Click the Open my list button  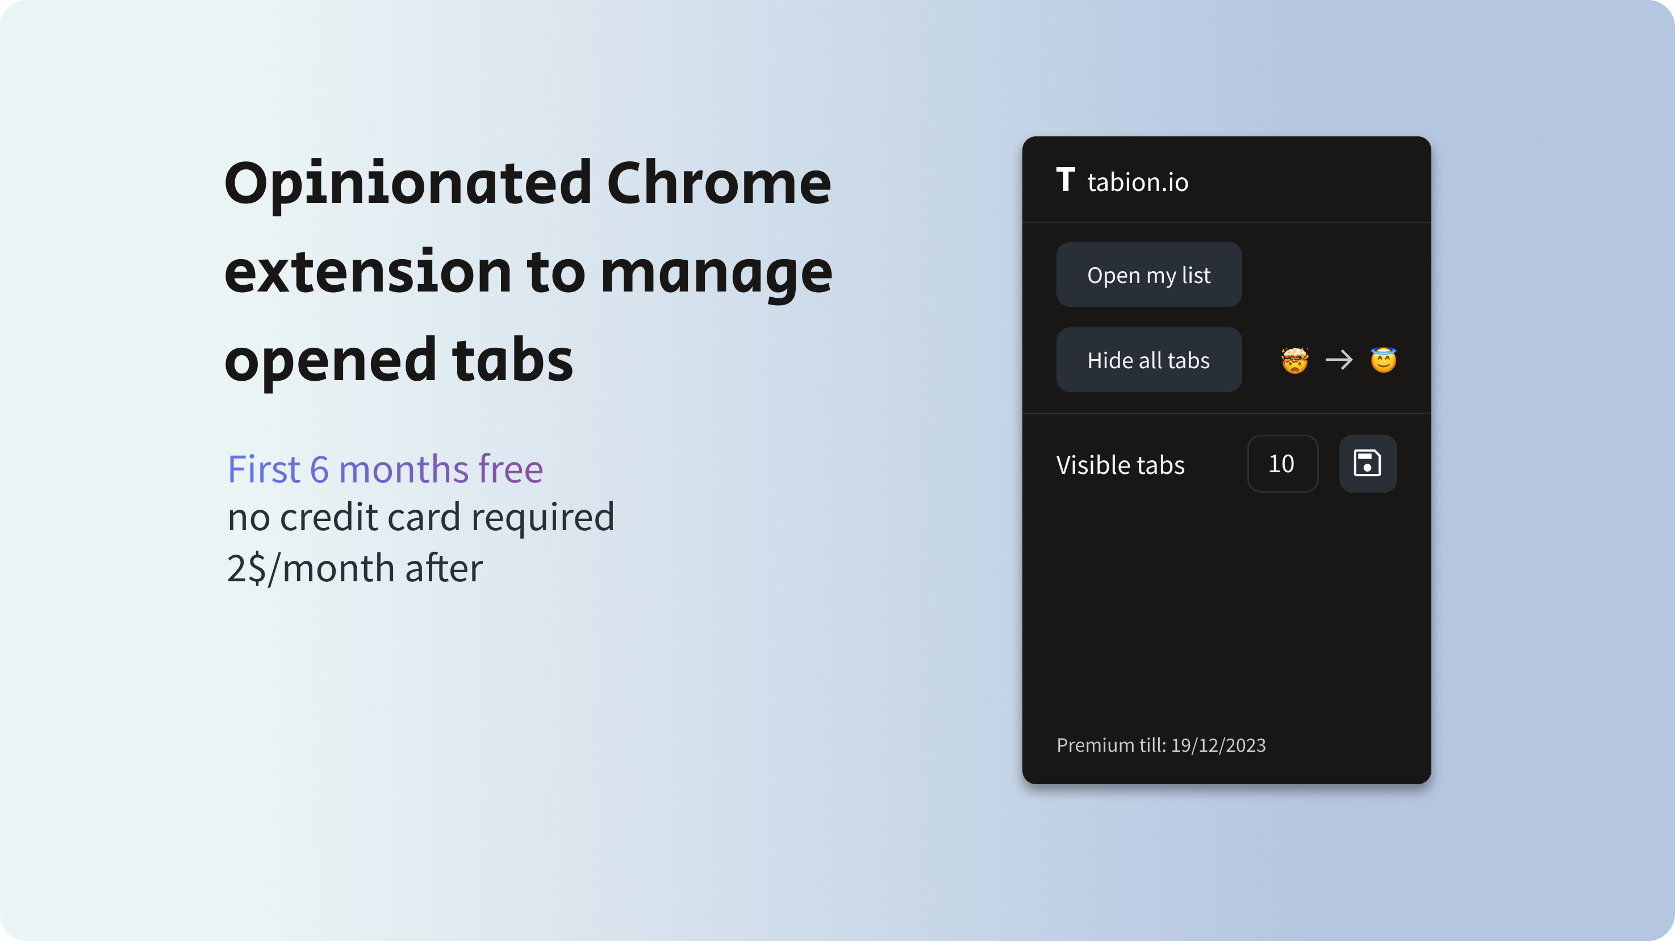tap(1148, 274)
